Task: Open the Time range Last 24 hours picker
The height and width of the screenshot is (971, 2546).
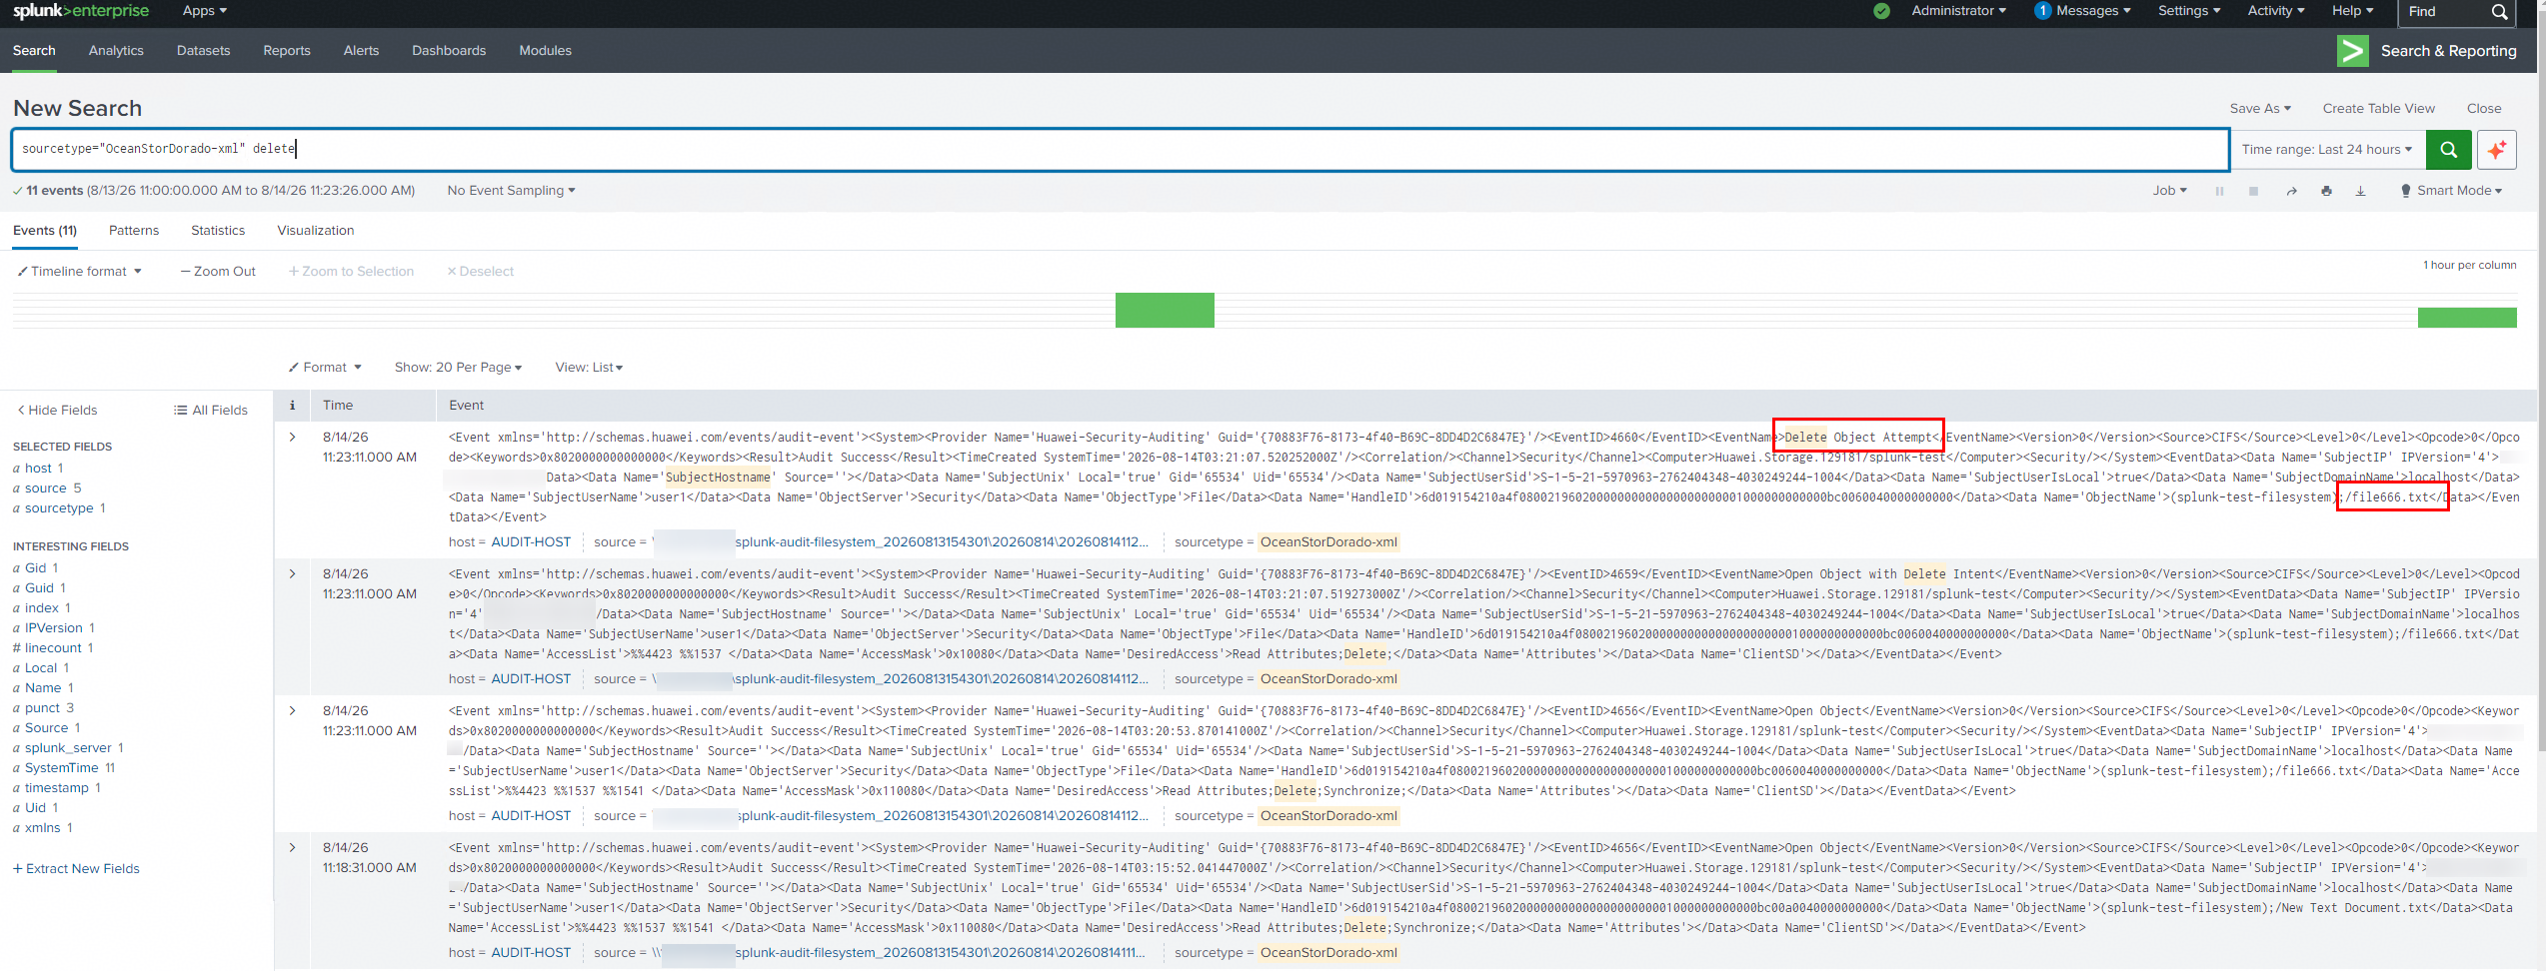Action: coord(2326,150)
